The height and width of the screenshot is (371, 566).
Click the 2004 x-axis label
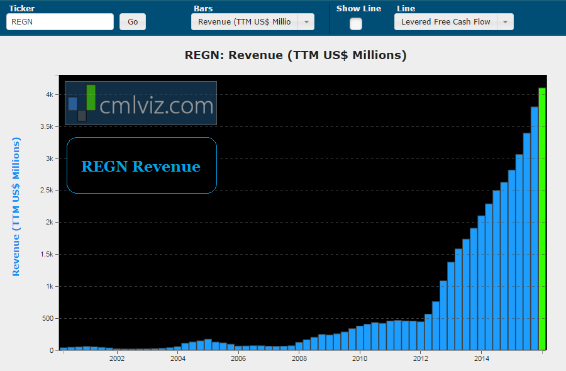[x=178, y=358]
